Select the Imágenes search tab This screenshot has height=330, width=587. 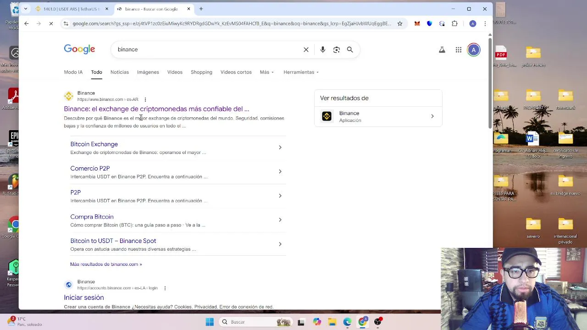coord(148,72)
